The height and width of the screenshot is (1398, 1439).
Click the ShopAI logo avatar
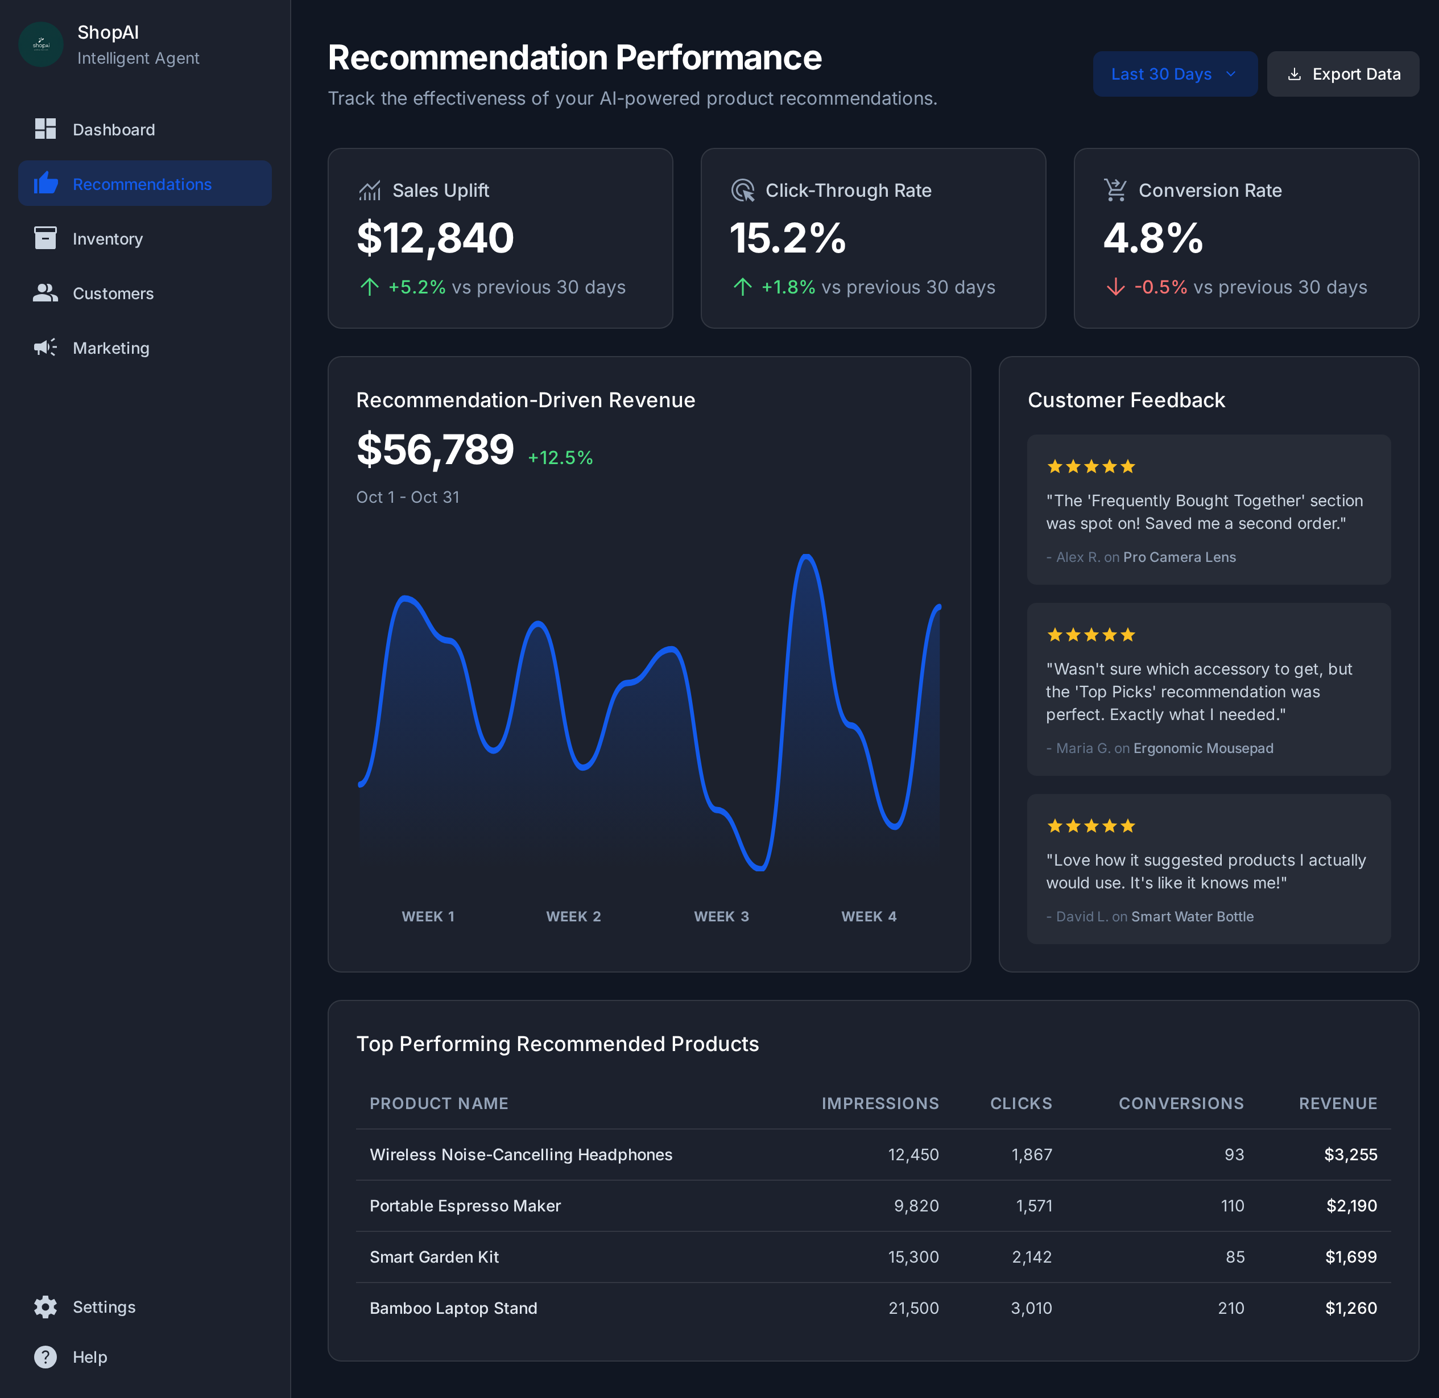[41, 45]
